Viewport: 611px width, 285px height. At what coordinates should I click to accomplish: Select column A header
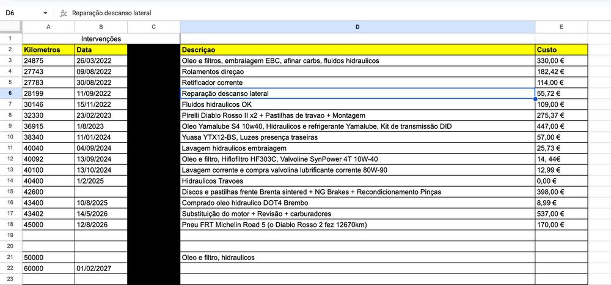point(48,27)
